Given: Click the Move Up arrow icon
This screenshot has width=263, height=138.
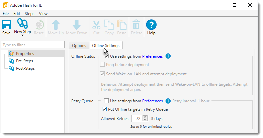Looking at the screenshot, I should click(x=56, y=25).
